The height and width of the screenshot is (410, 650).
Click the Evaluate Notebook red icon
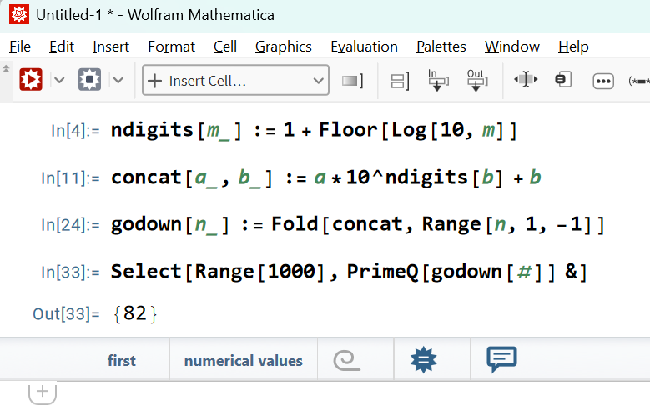[31, 79]
